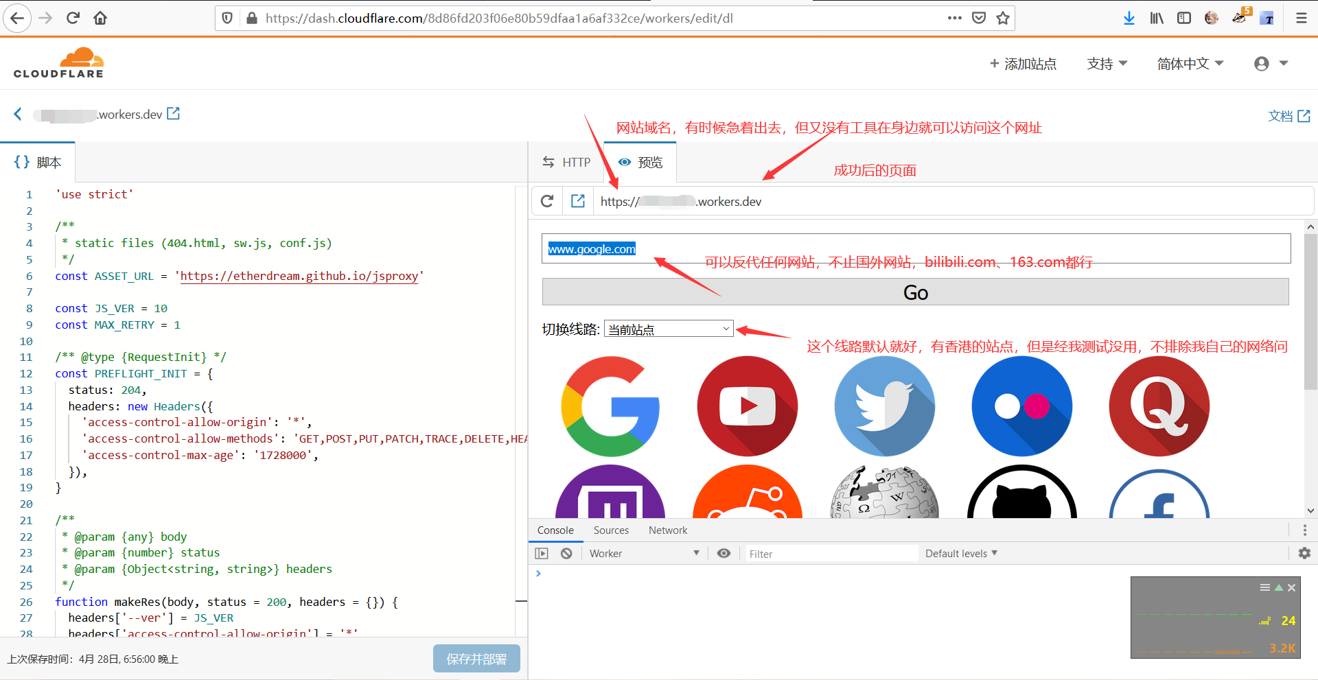1318x680 pixels.
Task: Open the Console devtools tab
Action: point(555,530)
